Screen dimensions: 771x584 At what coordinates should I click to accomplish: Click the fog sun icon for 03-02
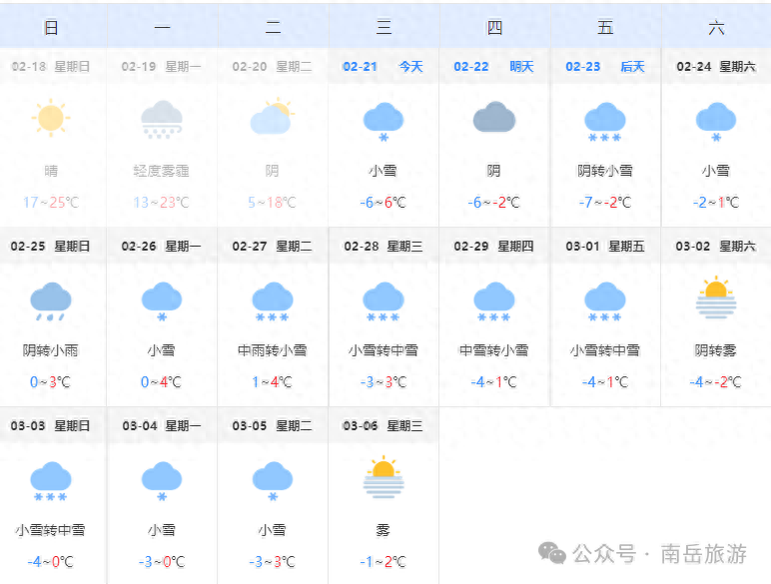(716, 296)
